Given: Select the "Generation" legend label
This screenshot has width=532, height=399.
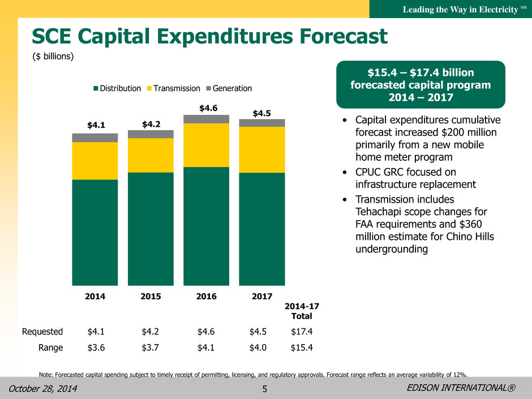Looking at the screenshot, I should point(233,88).
